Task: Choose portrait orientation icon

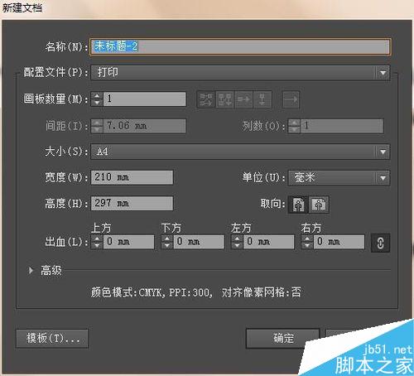Action: coord(298,205)
